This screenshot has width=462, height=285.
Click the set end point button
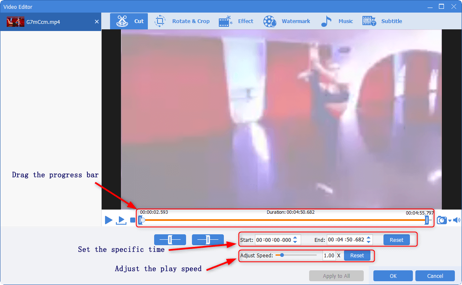point(207,240)
